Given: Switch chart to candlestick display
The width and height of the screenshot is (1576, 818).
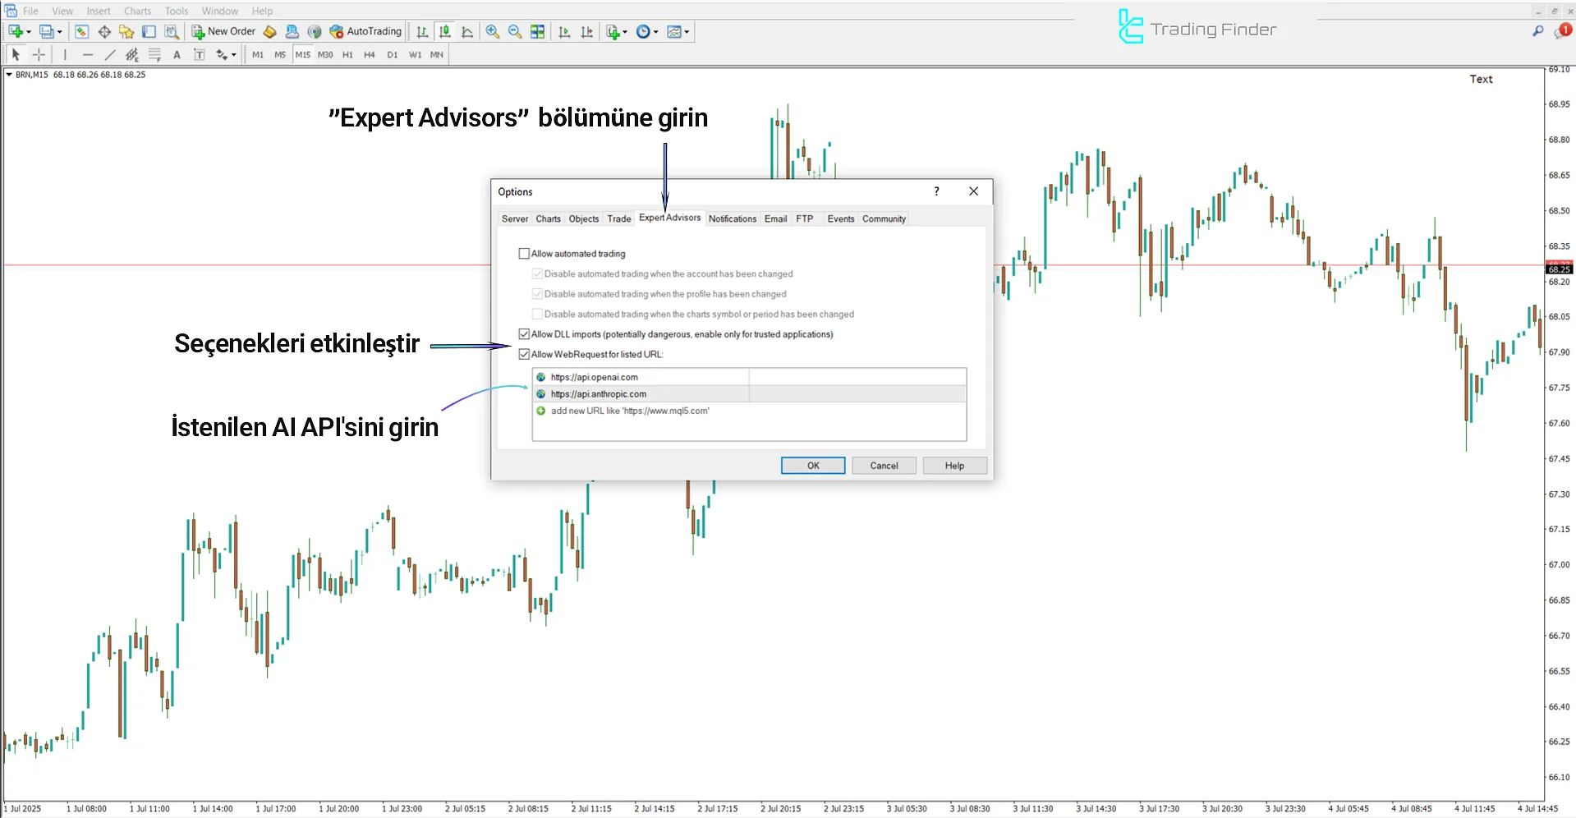Looking at the screenshot, I should coord(444,31).
